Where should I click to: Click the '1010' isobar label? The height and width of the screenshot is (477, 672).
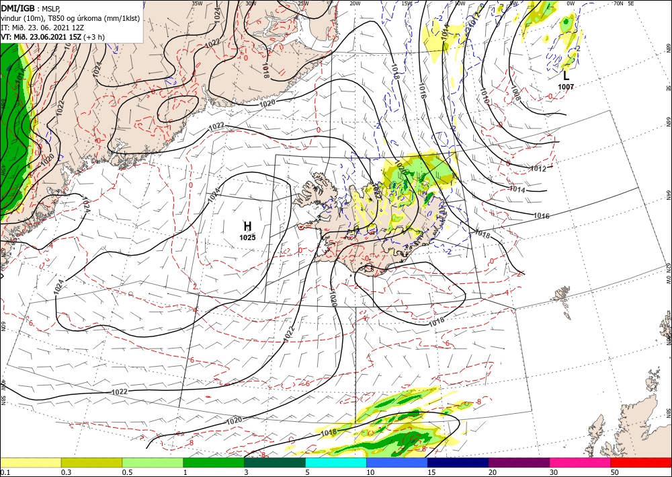click(485, 96)
